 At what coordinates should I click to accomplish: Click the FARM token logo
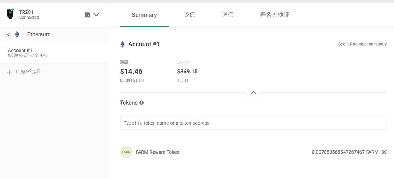pos(126,152)
